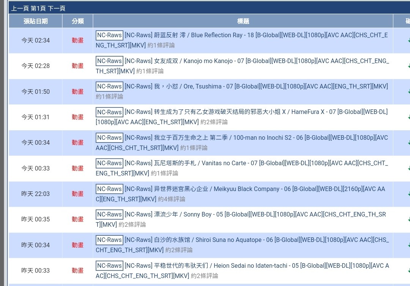Click NC-Raws tag on Kanojo mo Kanojo row

(109, 61)
